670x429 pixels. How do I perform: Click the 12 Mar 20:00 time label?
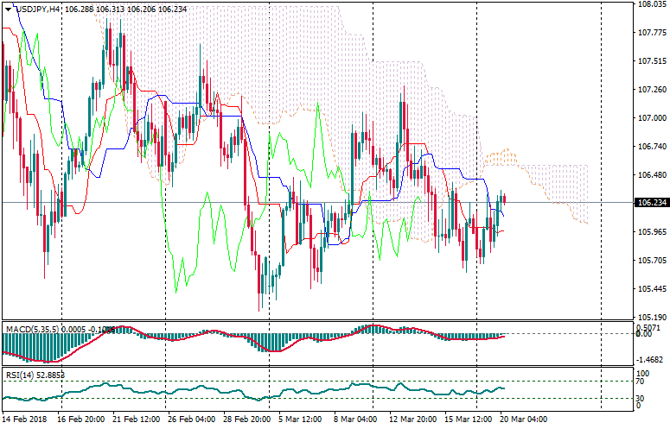tap(412, 420)
